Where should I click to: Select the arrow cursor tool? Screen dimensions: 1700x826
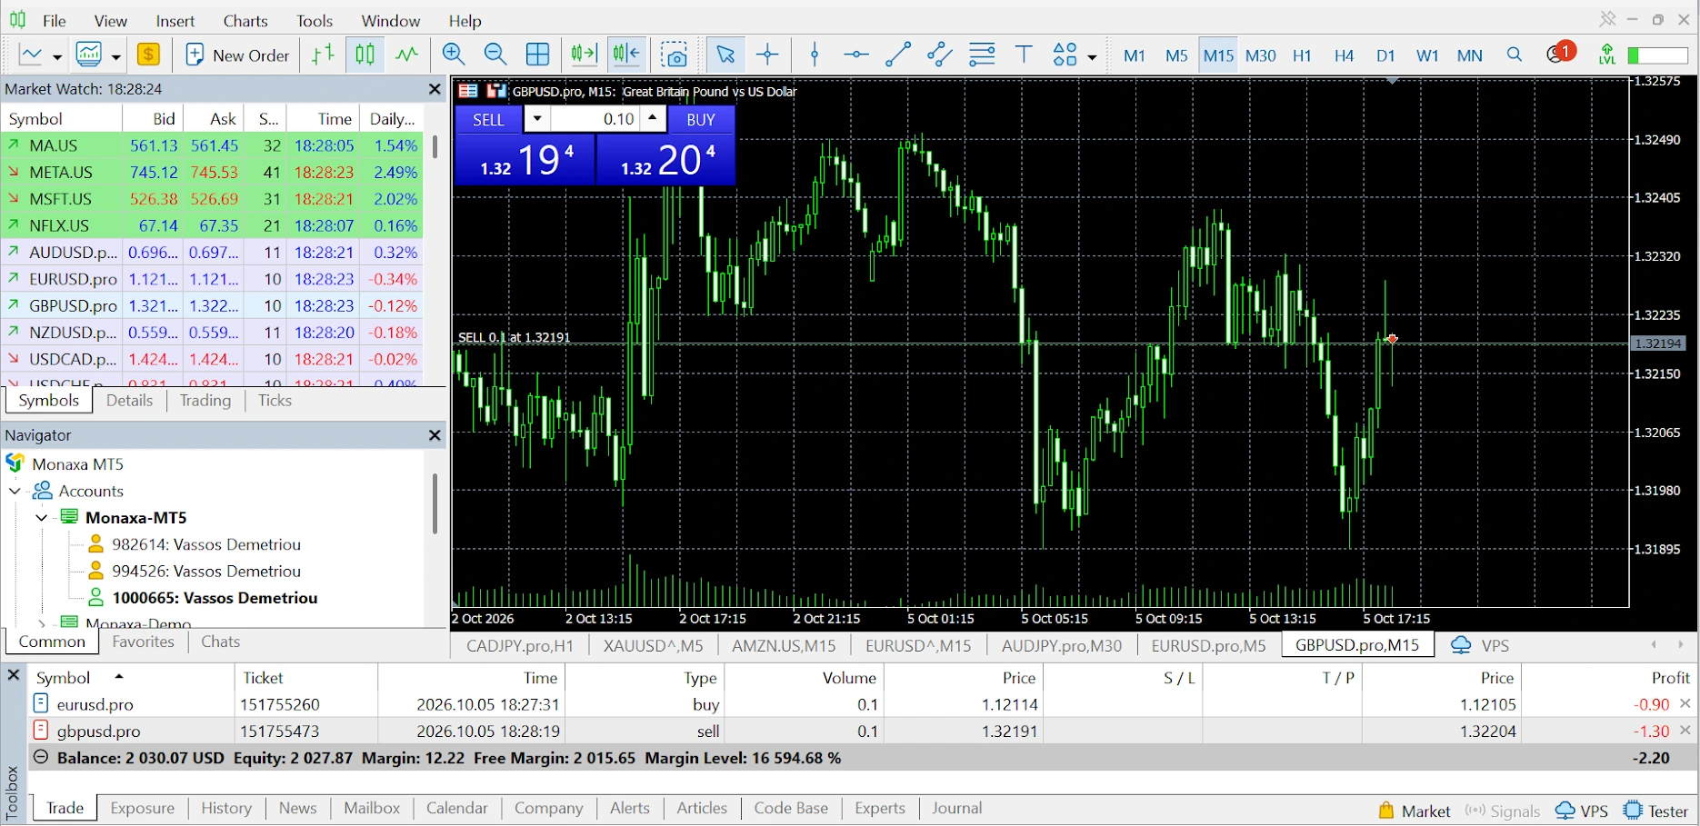point(725,55)
